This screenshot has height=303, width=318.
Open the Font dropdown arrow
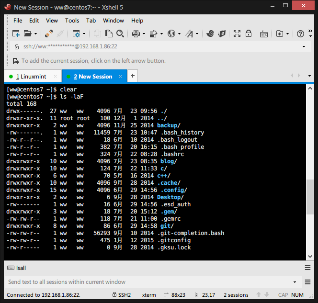[x=197, y=34]
